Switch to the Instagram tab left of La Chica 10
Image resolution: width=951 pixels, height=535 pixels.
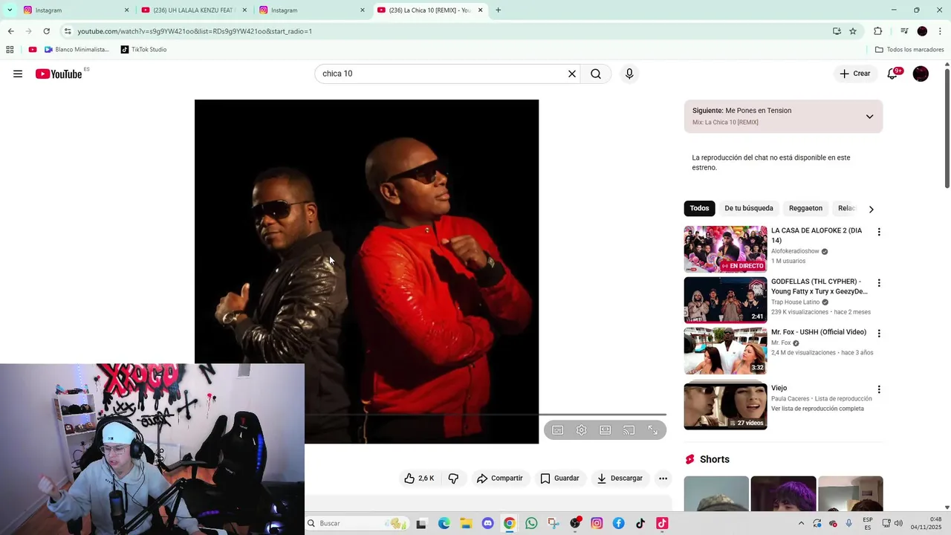(x=311, y=10)
